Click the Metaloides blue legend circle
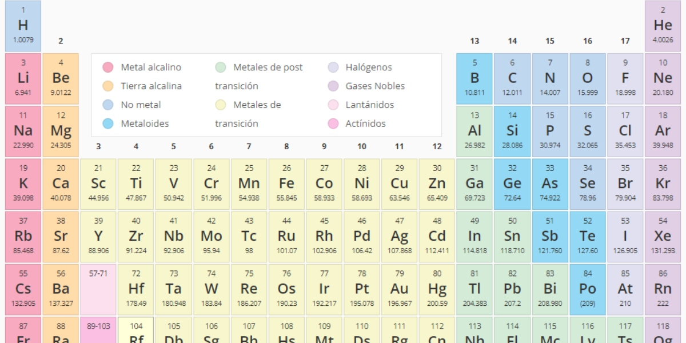 coord(108,123)
